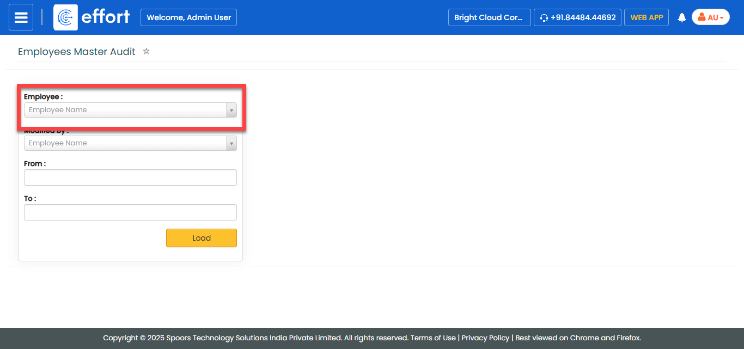This screenshot has height=349, width=744.
Task: Click the Modified By dropdown arrow
Action: (231, 143)
